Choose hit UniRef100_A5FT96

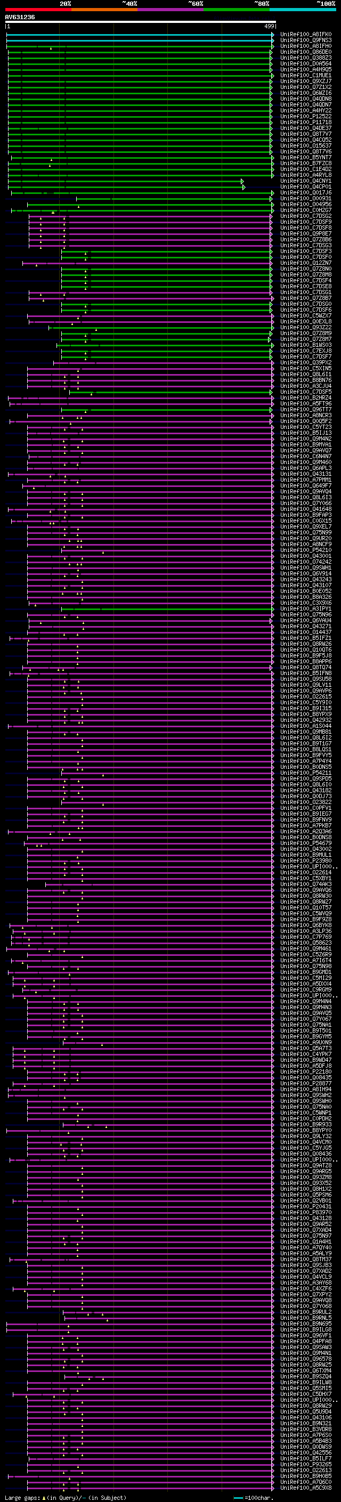click(x=305, y=403)
